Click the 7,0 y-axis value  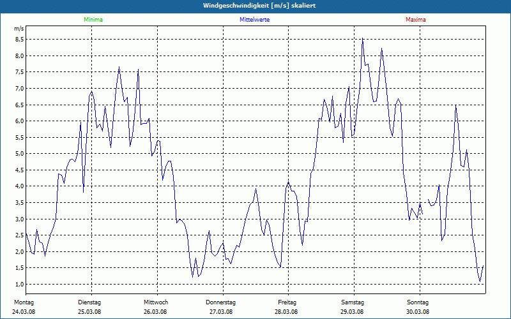tap(20, 88)
